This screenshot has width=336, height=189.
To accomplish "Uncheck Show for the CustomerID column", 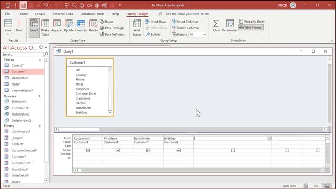I will tap(88, 150).
